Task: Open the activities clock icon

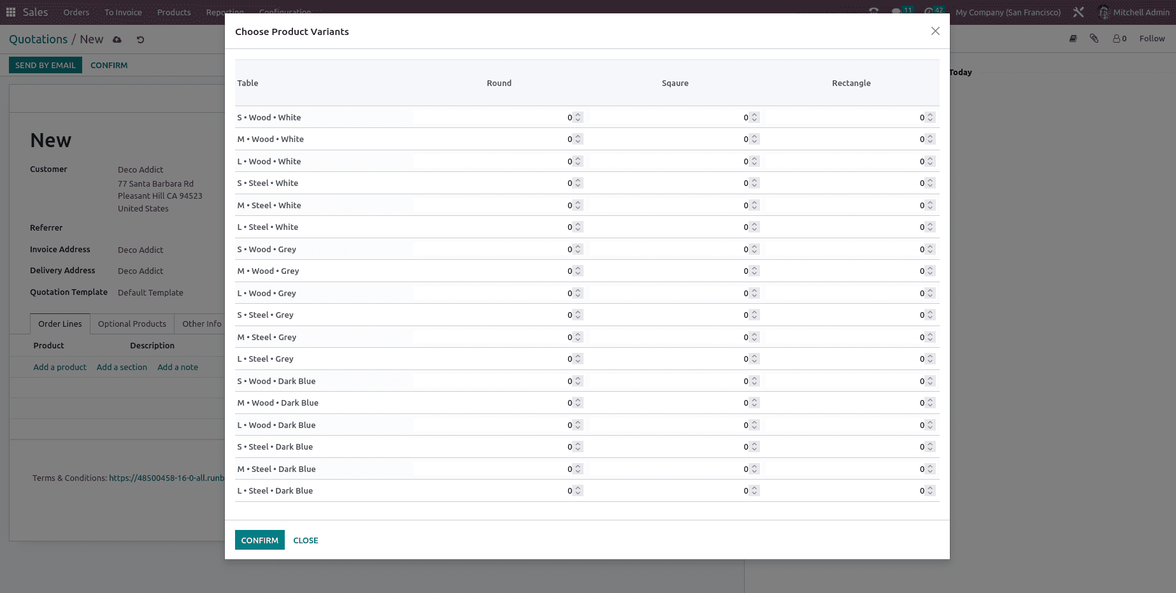Action: pos(930,11)
